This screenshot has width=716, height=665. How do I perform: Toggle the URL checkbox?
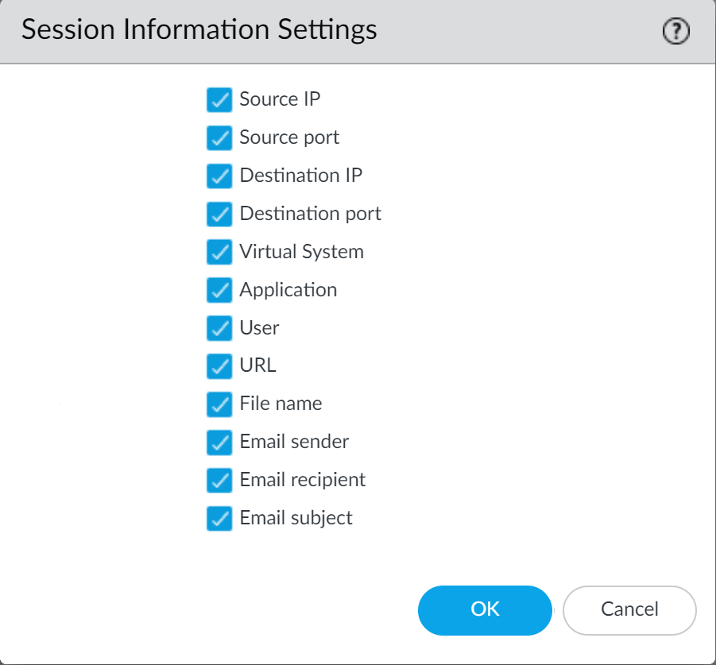click(x=219, y=366)
